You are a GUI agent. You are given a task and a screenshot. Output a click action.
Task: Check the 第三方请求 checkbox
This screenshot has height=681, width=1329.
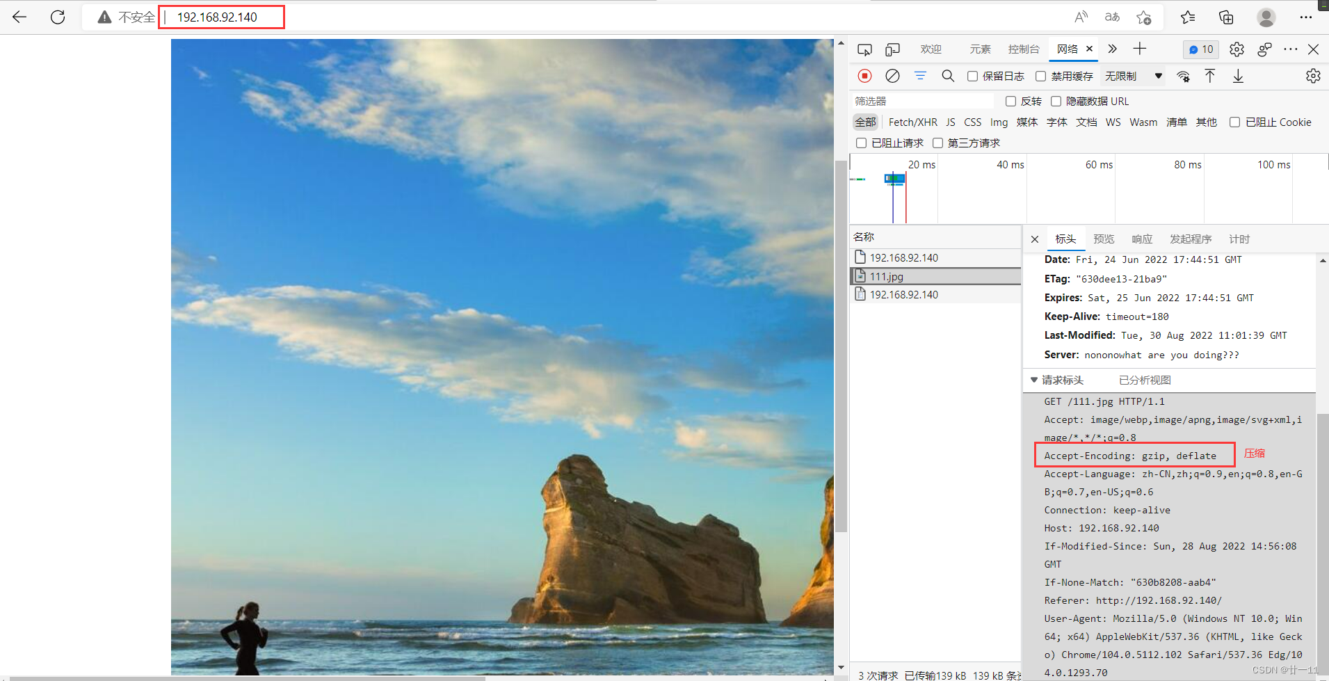(938, 143)
